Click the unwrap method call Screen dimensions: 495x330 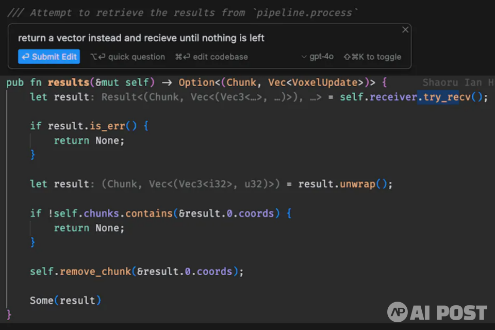[357, 184]
